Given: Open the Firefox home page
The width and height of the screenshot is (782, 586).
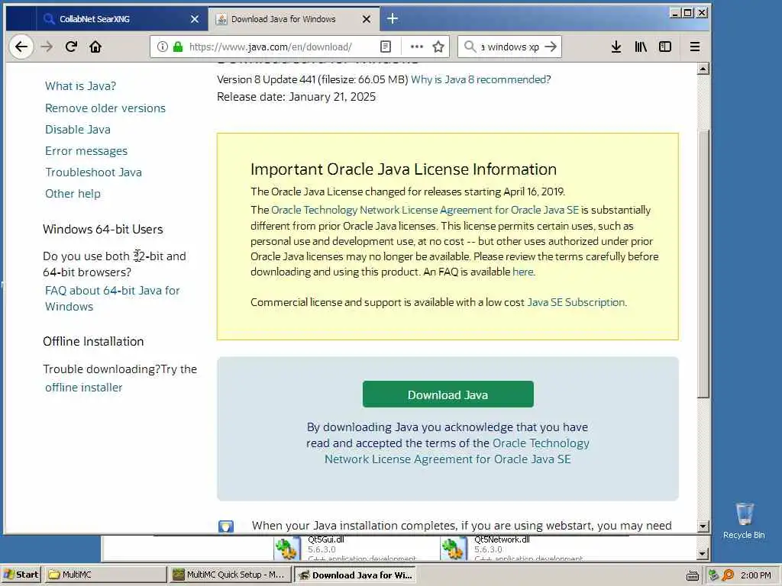Looking at the screenshot, I should 95,47.
